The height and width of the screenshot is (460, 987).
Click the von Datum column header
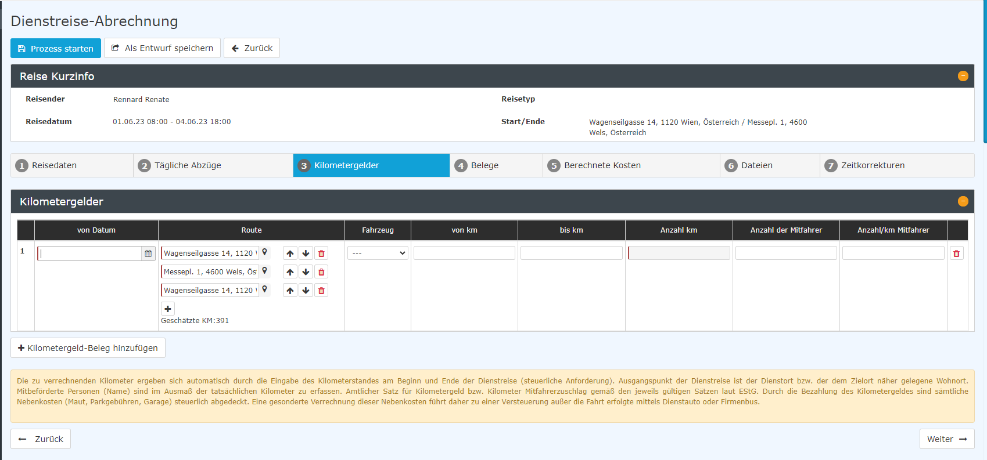tap(96, 230)
